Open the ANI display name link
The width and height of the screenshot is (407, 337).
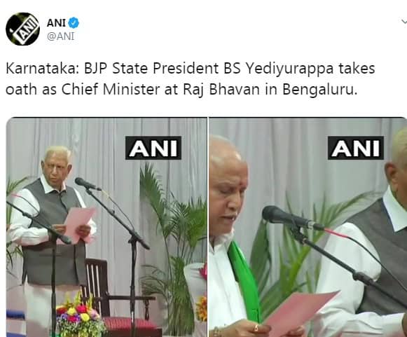coord(56,23)
